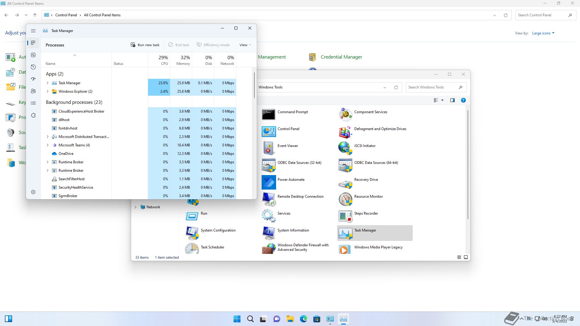
Task: Sort processes by Disk column
Action: [203, 60]
